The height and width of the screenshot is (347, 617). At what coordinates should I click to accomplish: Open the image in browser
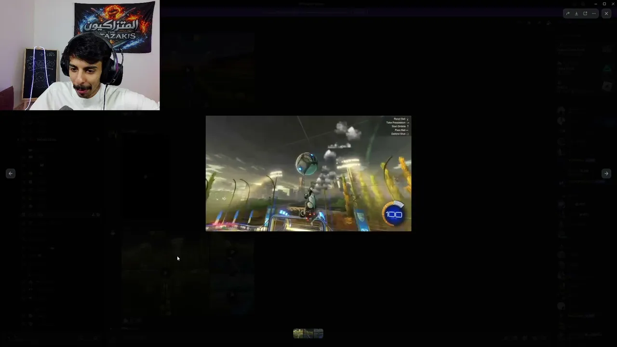(585, 13)
